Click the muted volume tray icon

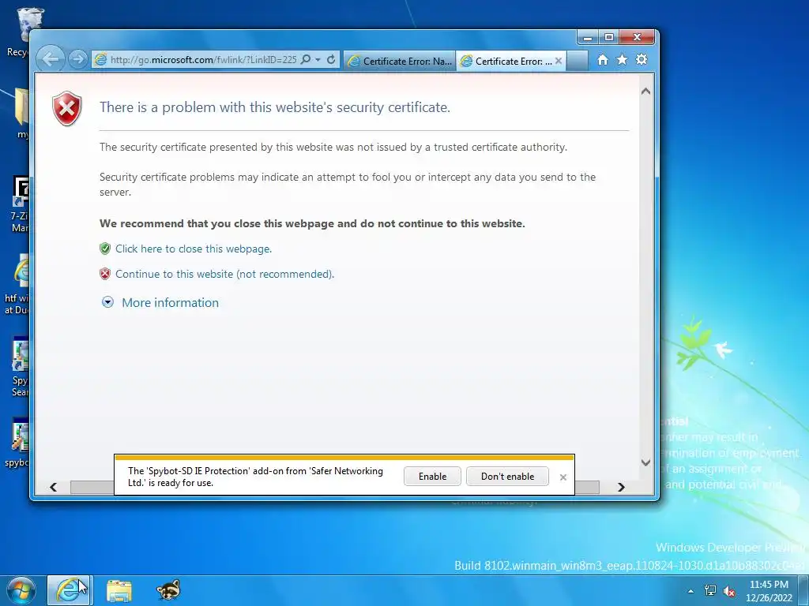tap(729, 591)
